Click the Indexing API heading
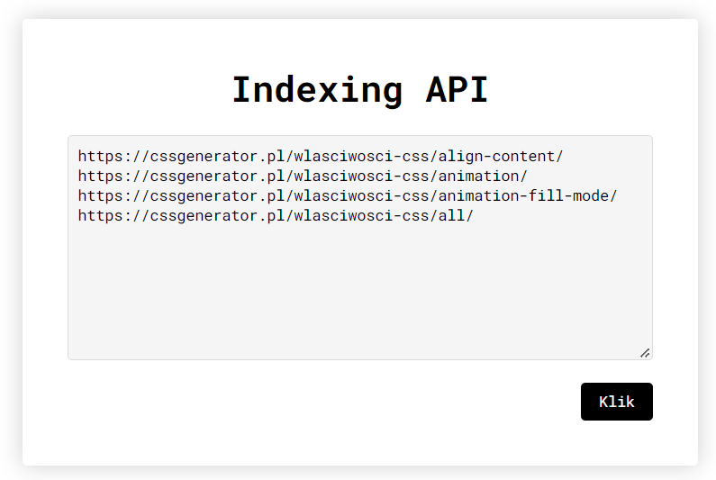 coord(360,90)
